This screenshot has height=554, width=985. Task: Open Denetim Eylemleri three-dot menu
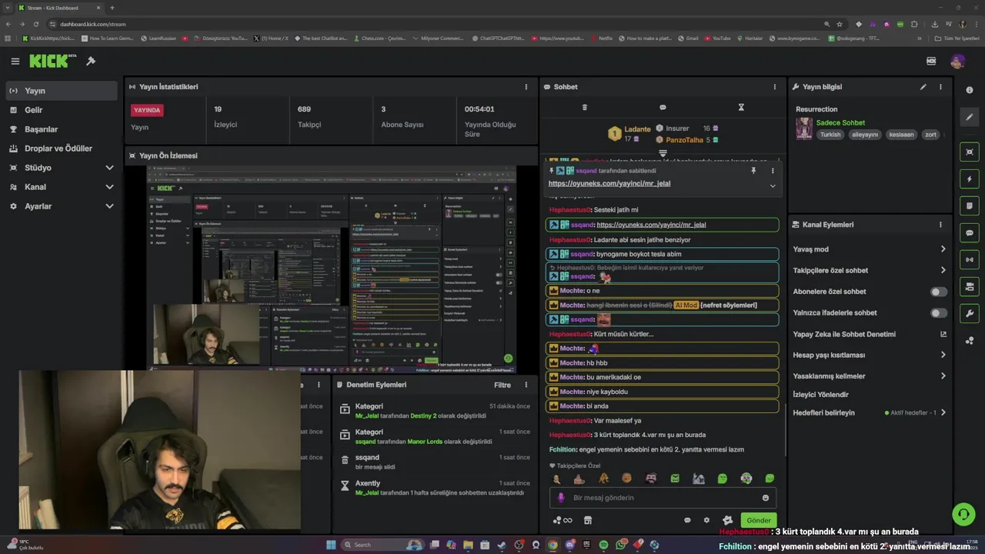[x=526, y=385]
